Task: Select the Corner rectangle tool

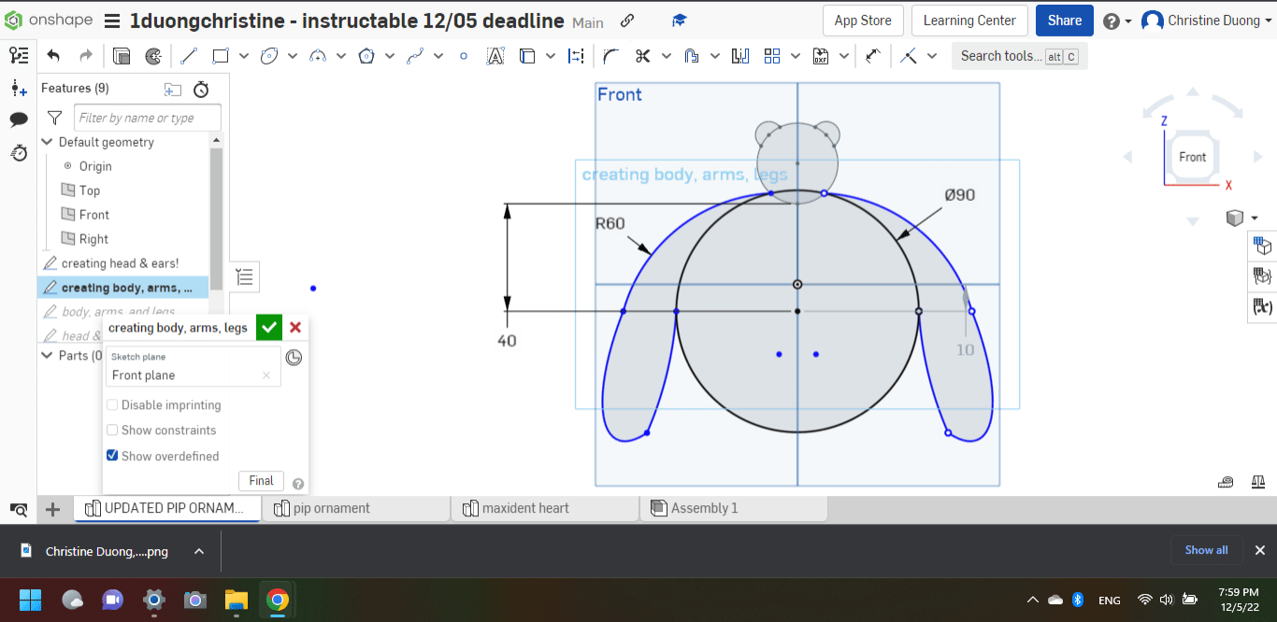Action: pyautogui.click(x=221, y=56)
